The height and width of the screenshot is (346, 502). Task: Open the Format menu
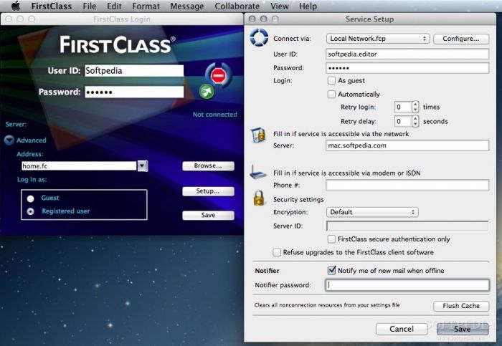pyautogui.click(x=146, y=6)
